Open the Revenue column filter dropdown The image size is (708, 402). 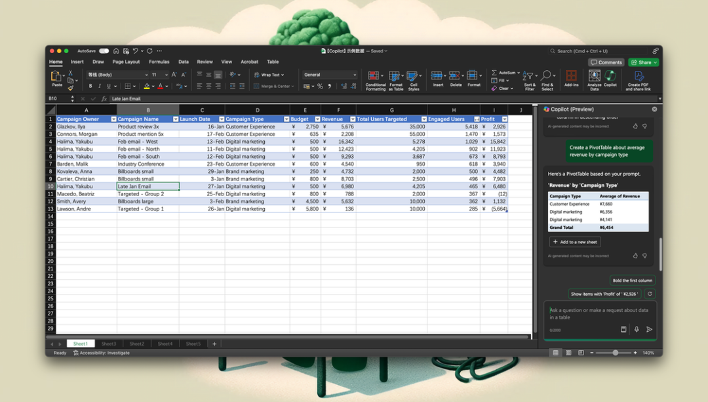(x=353, y=119)
